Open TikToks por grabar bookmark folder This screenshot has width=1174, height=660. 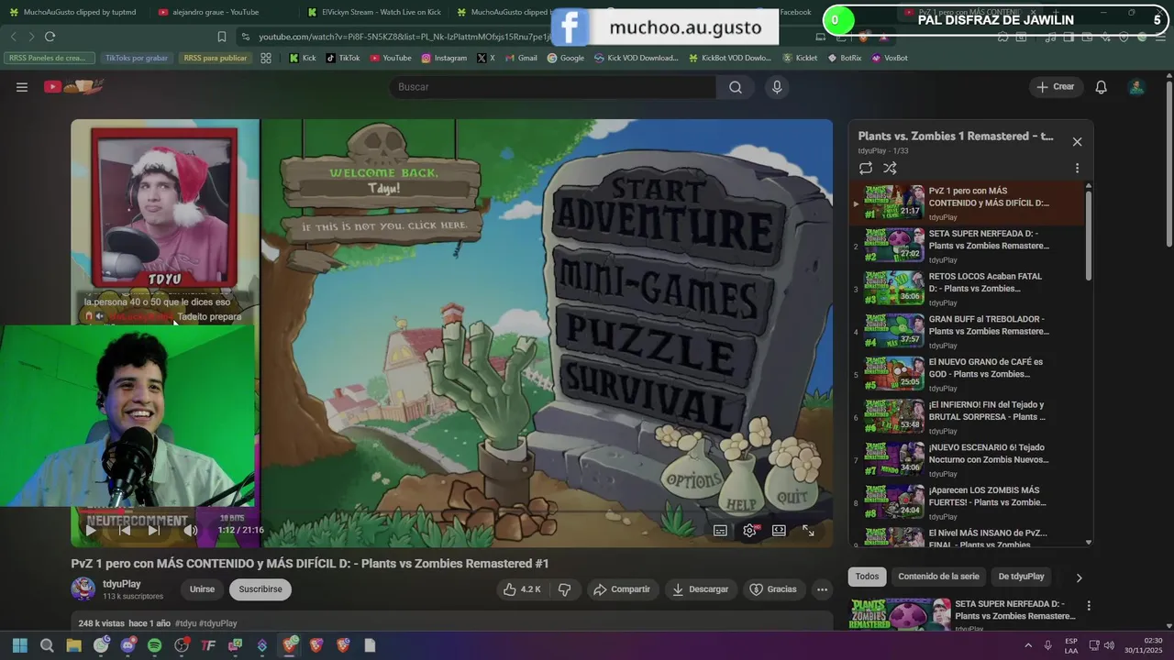coord(136,58)
